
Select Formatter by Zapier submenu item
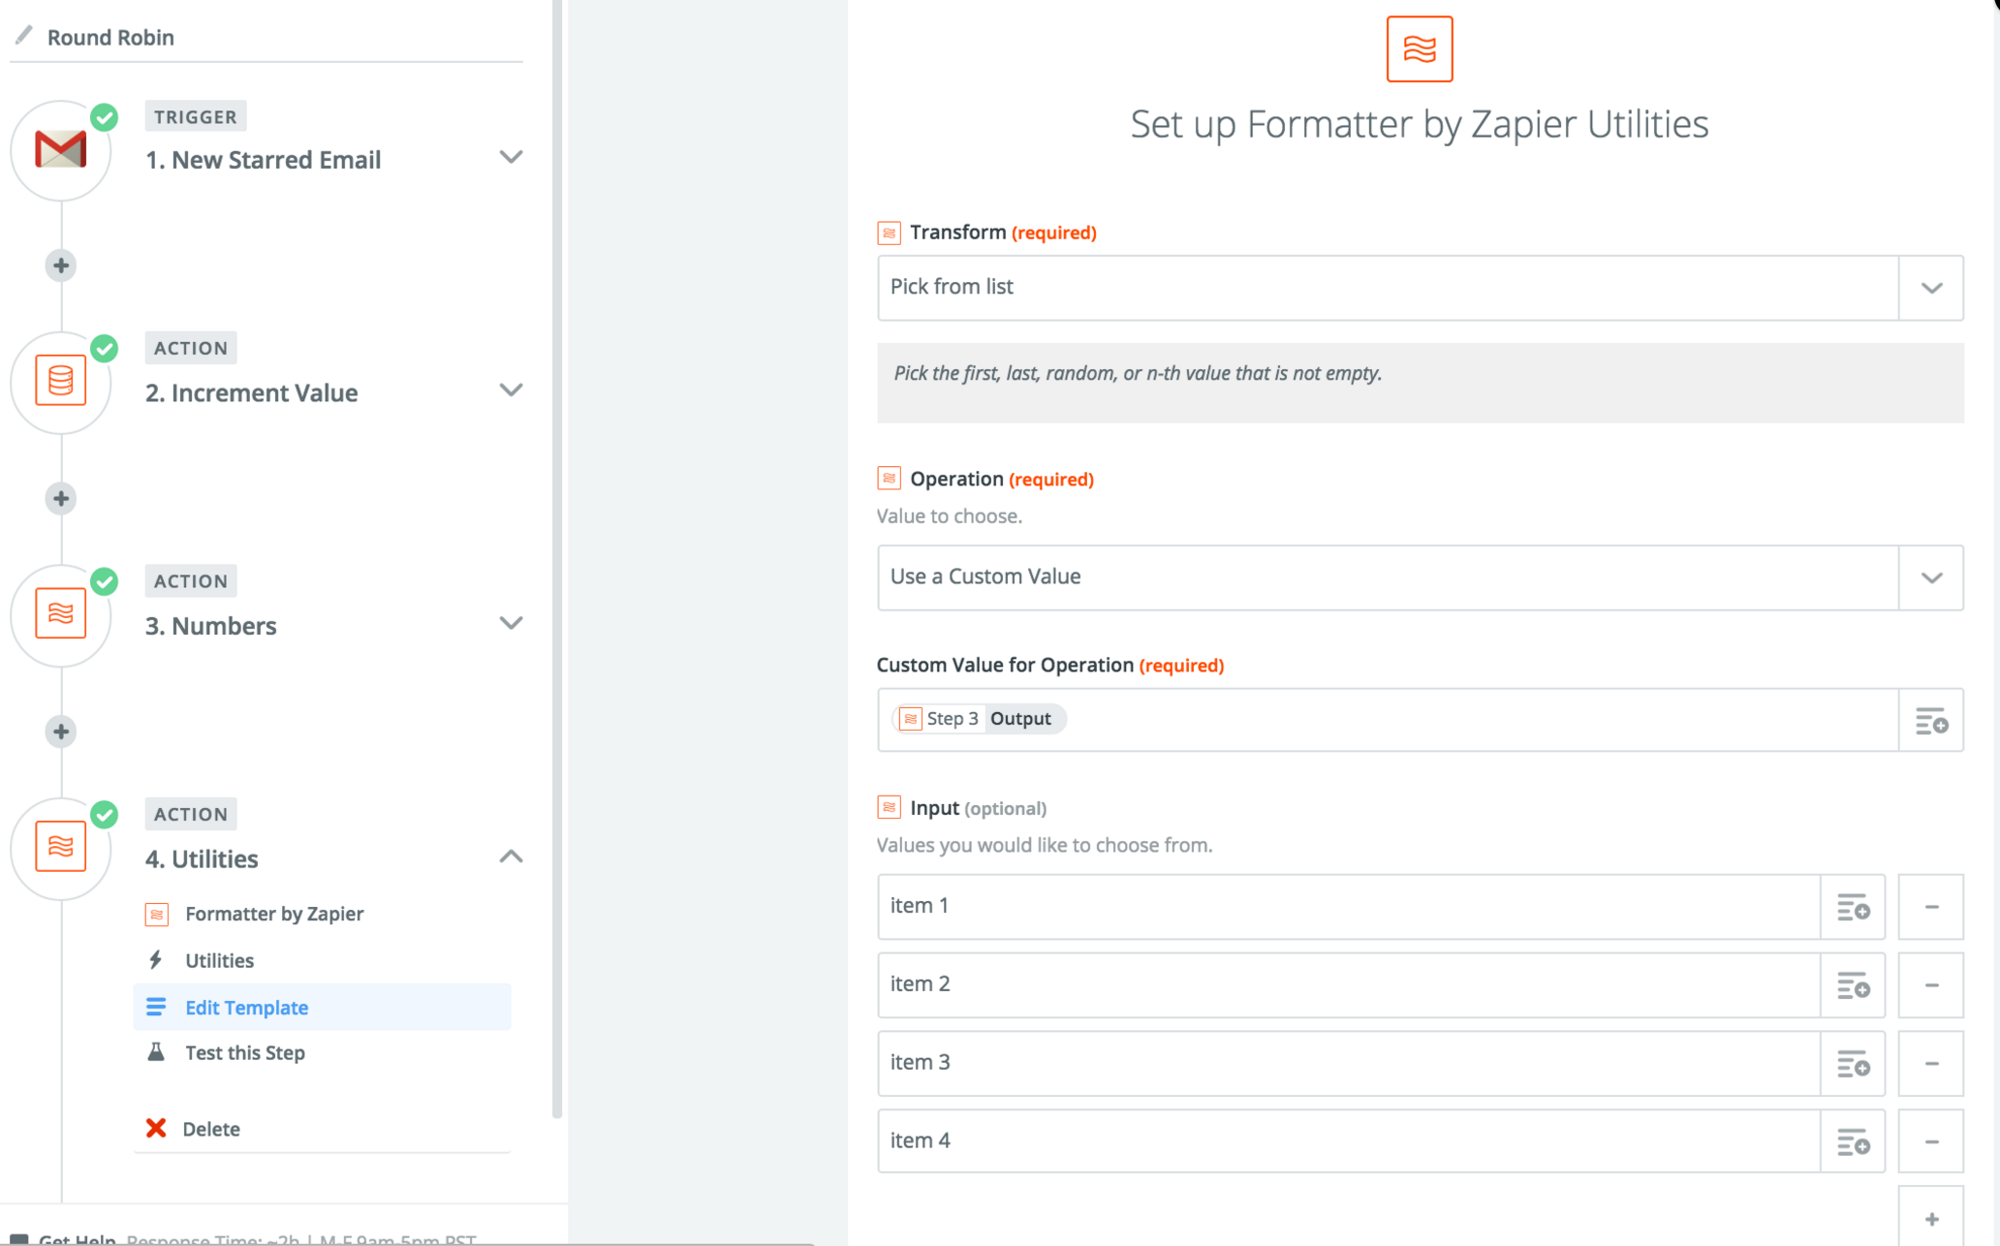pyautogui.click(x=273, y=914)
